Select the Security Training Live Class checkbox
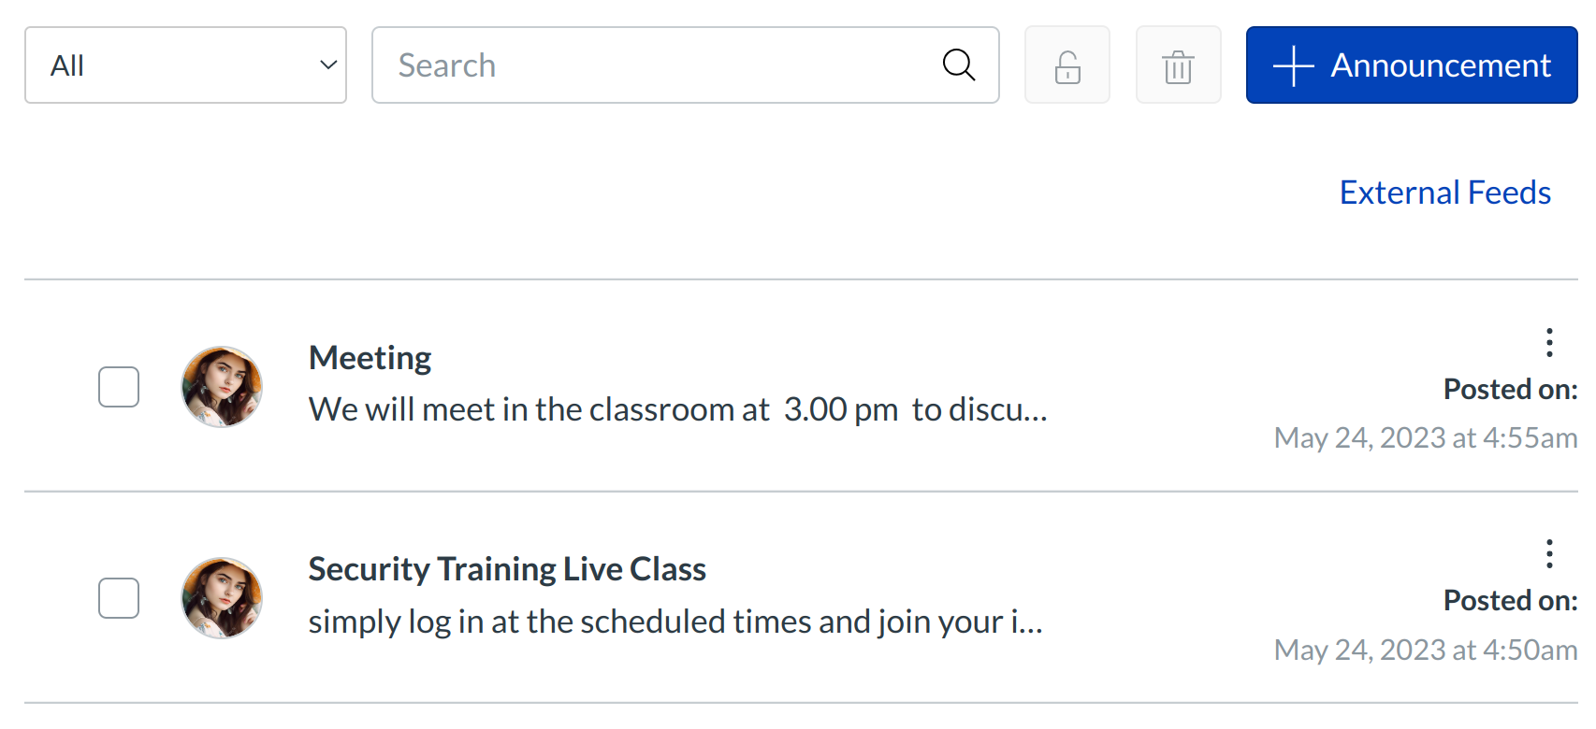The width and height of the screenshot is (1596, 729). click(119, 598)
